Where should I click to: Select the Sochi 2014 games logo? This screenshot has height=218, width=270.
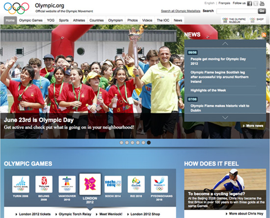point(113,184)
